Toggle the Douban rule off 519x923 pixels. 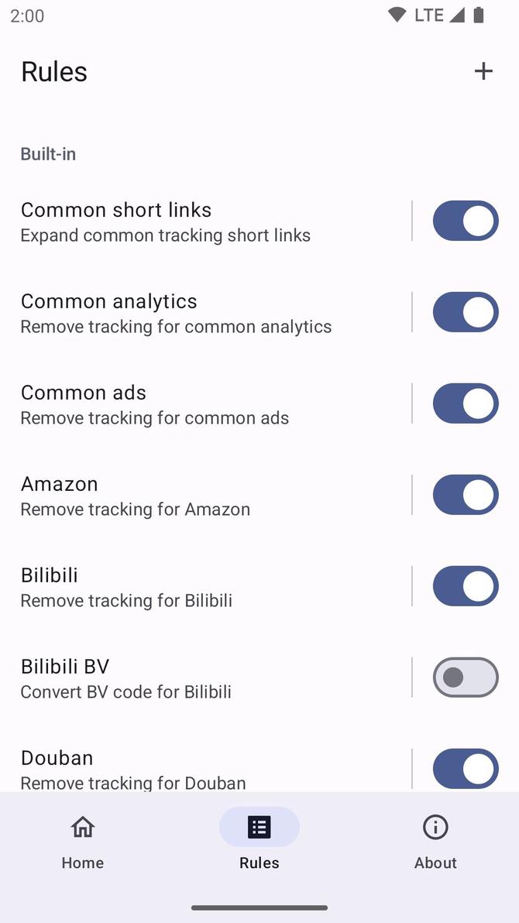click(x=465, y=768)
